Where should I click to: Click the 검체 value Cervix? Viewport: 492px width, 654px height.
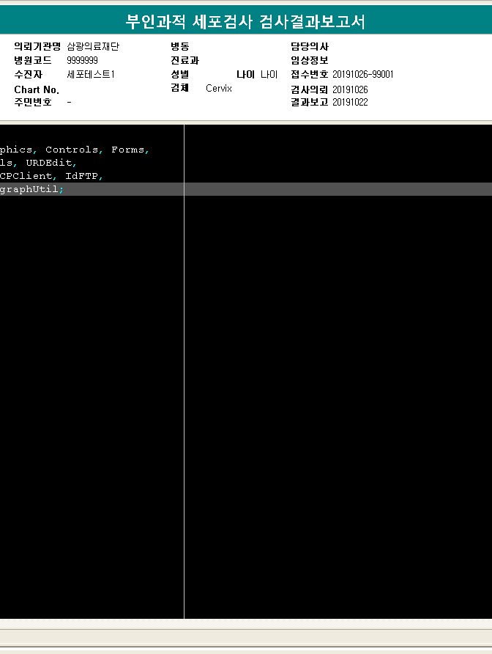pos(219,89)
